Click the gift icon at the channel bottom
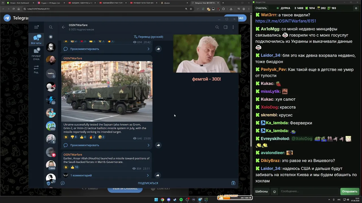Screen dimensions: 362x203 tap(233, 183)
